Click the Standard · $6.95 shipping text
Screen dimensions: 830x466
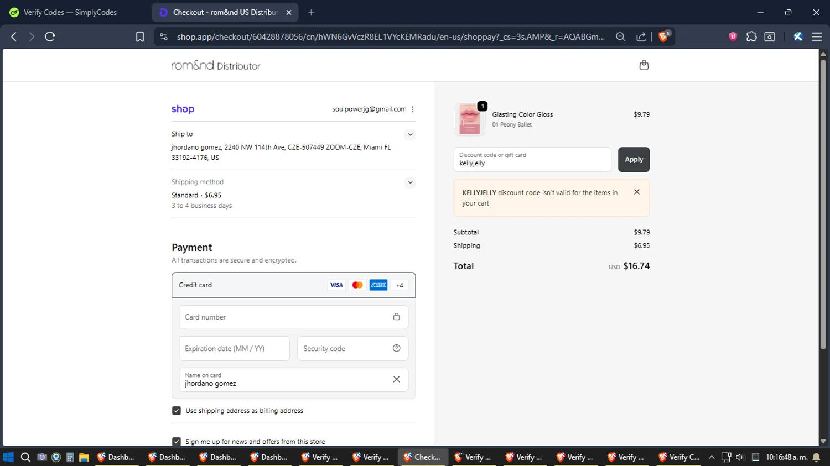tap(196, 195)
